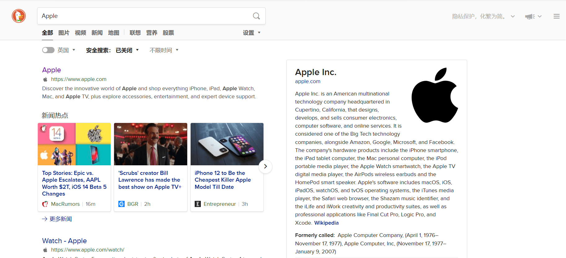566x258 pixels.
Task: Click the DuckDuckGo duck logo
Action: point(19,16)
